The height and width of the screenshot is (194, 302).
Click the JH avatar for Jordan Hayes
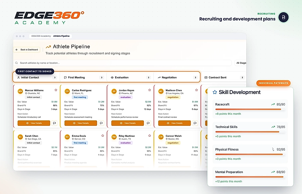pyautogui.click(x=114, y=91)
